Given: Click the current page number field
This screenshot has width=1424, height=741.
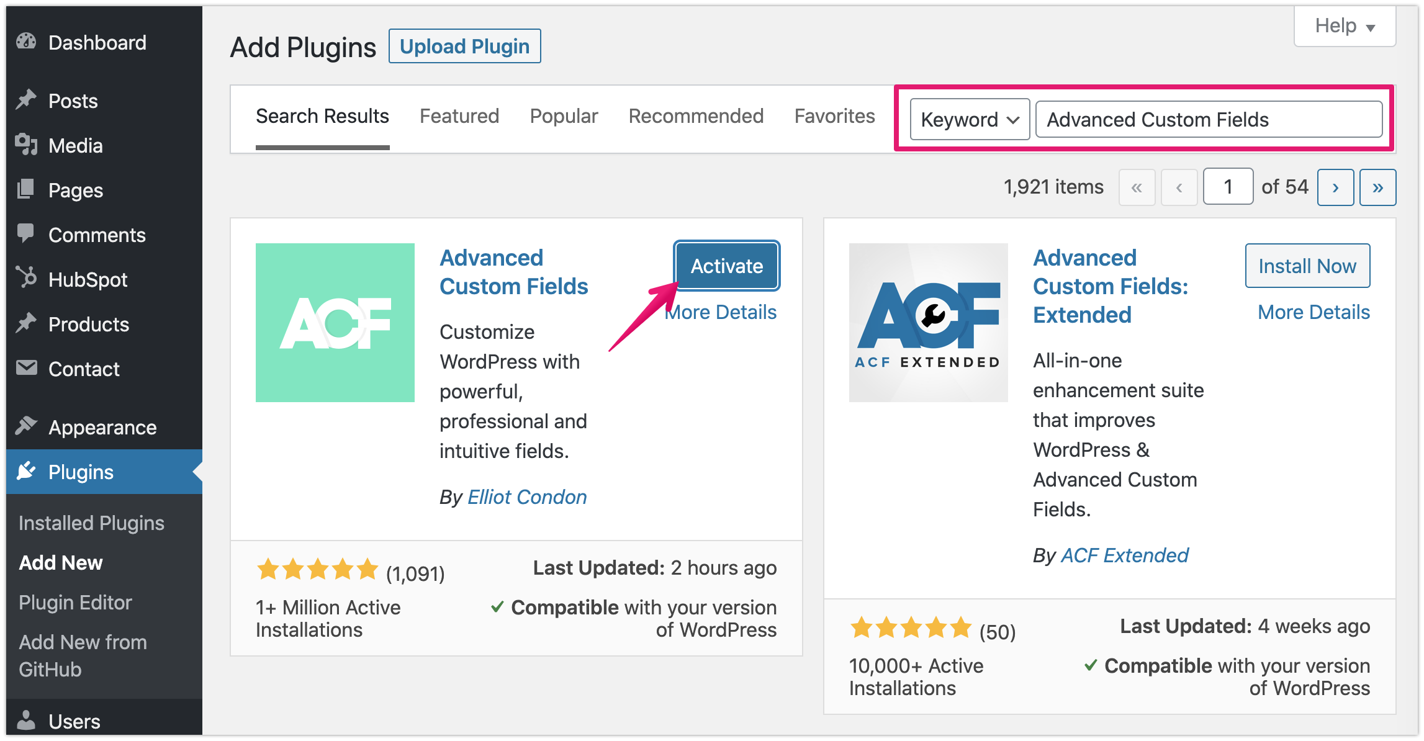Looking at the screenshot, I should click(1228, 186).
